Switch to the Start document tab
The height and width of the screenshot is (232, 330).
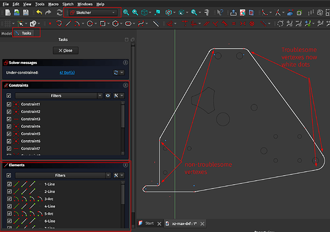click(x=149, y=223)
